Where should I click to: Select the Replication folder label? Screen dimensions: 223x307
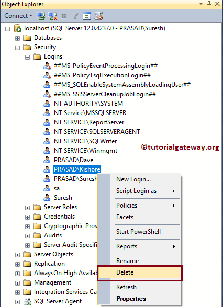pyautogui.click(x=49, y=264)
